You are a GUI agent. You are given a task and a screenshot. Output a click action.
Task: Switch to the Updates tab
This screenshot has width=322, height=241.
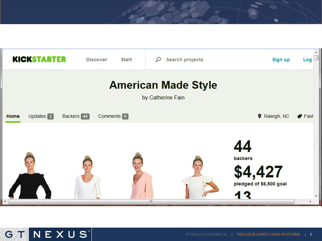[41, 116]
